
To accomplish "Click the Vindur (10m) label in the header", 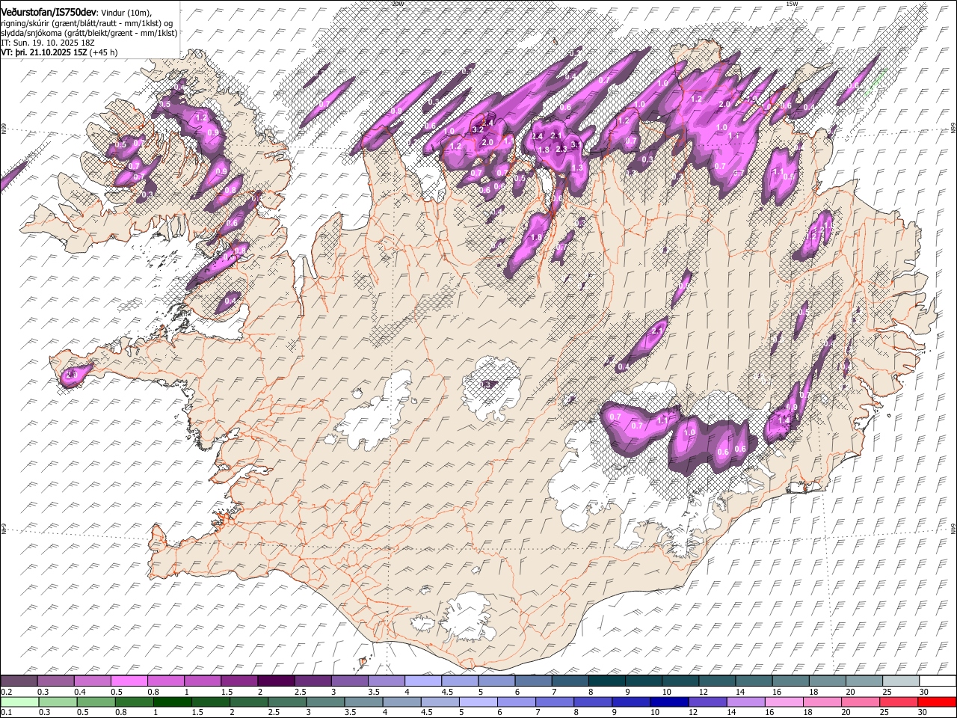I will 126,13.
